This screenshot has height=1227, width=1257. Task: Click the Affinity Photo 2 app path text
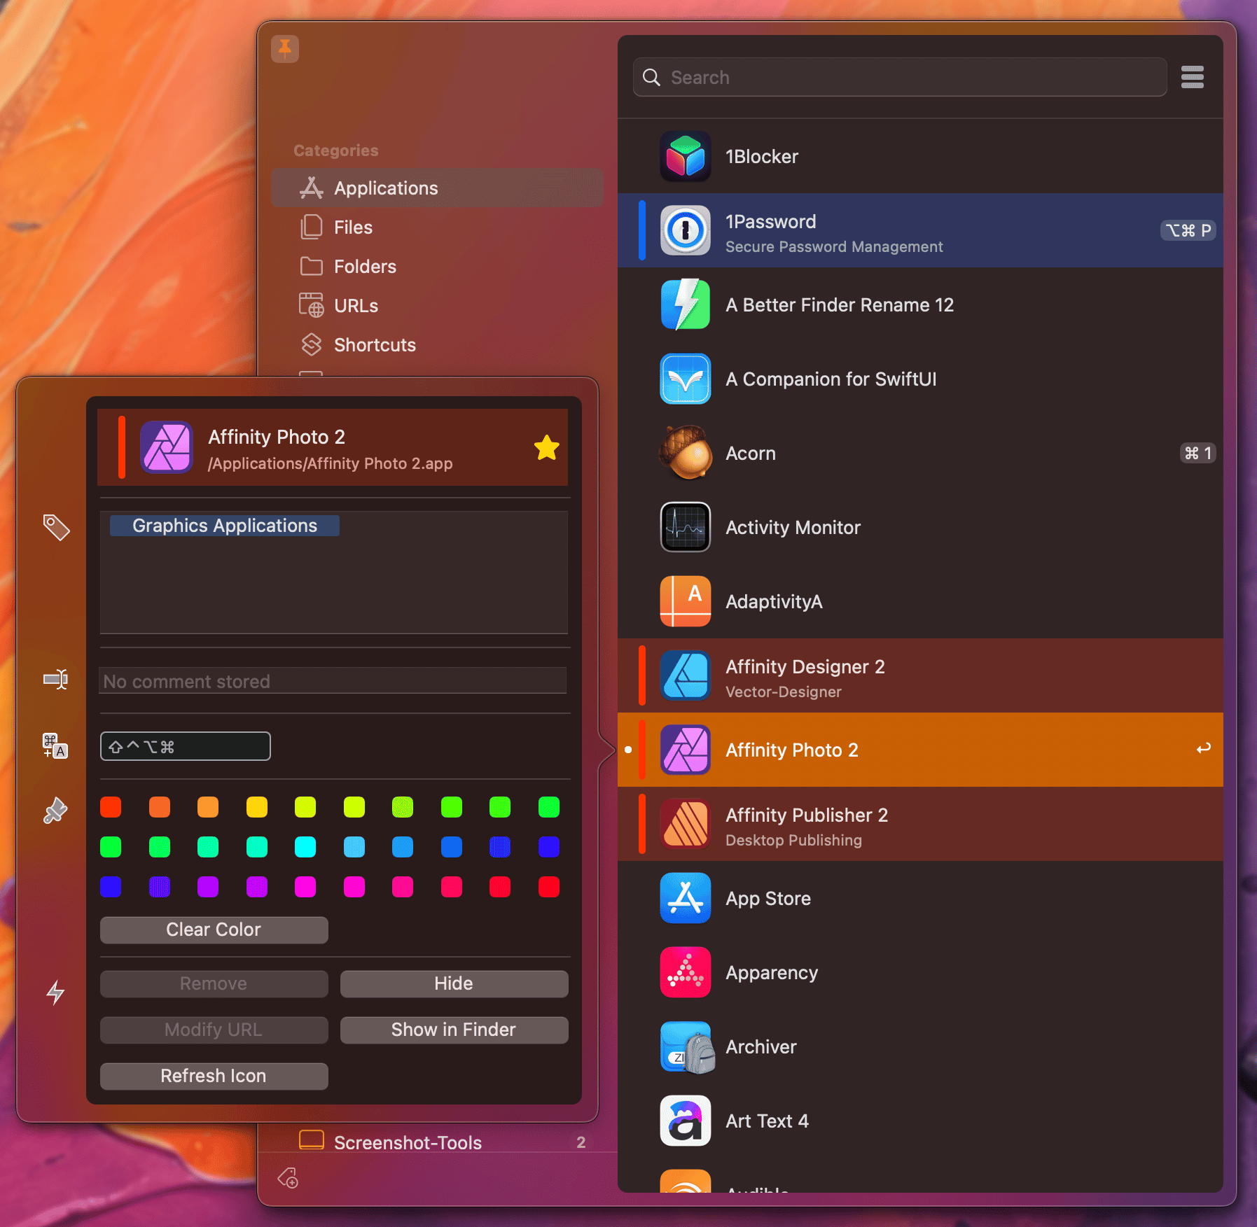[331, 463]
